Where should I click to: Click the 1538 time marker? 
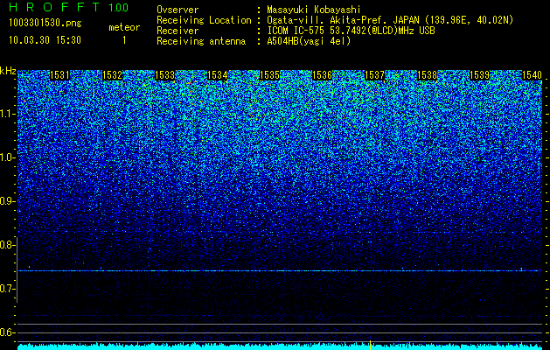point(428,75)
